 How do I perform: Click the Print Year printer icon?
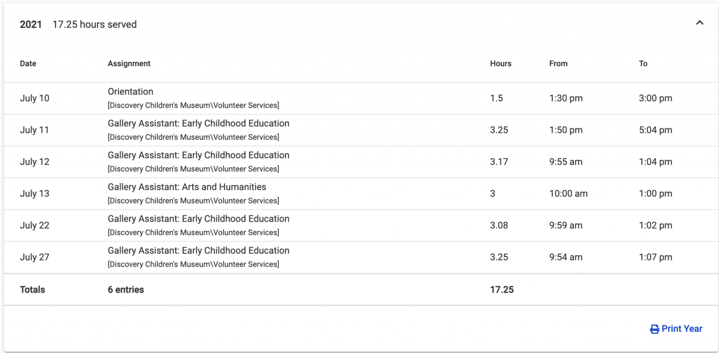654,329
